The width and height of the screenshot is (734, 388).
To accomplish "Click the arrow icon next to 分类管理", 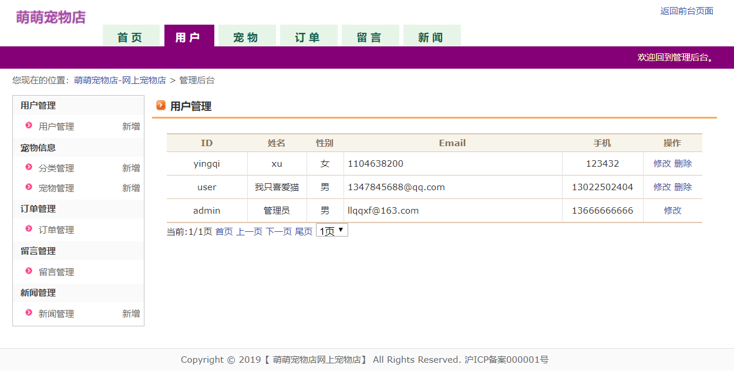I will point(29,168).
